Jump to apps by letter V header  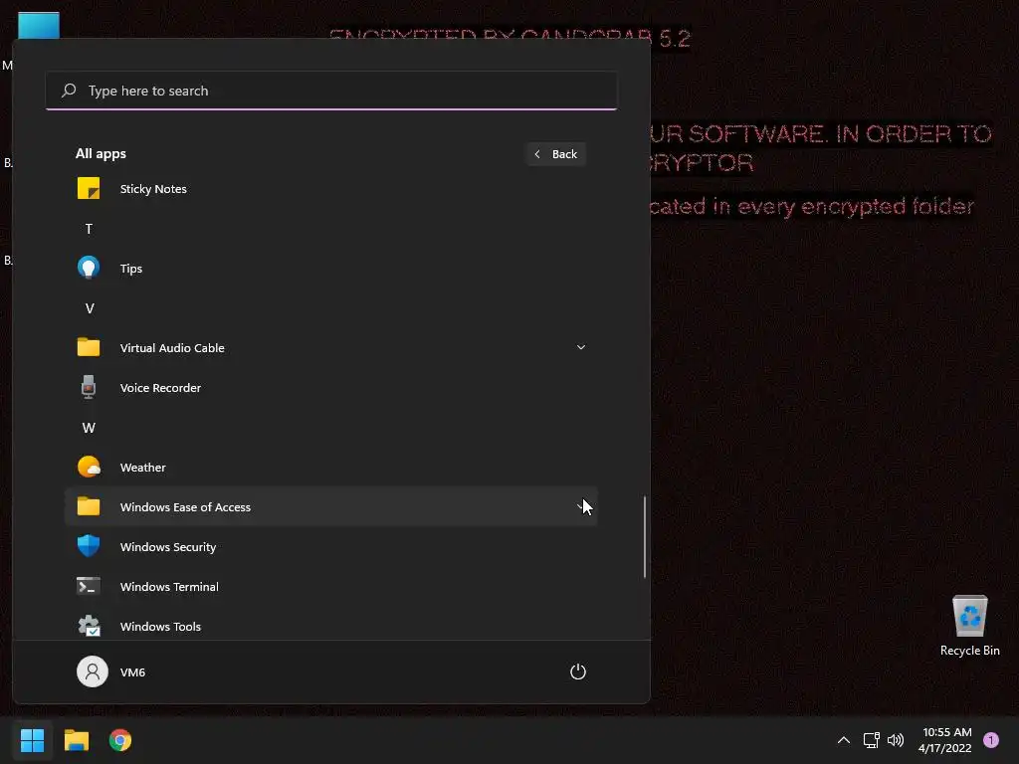click(90, 308)
